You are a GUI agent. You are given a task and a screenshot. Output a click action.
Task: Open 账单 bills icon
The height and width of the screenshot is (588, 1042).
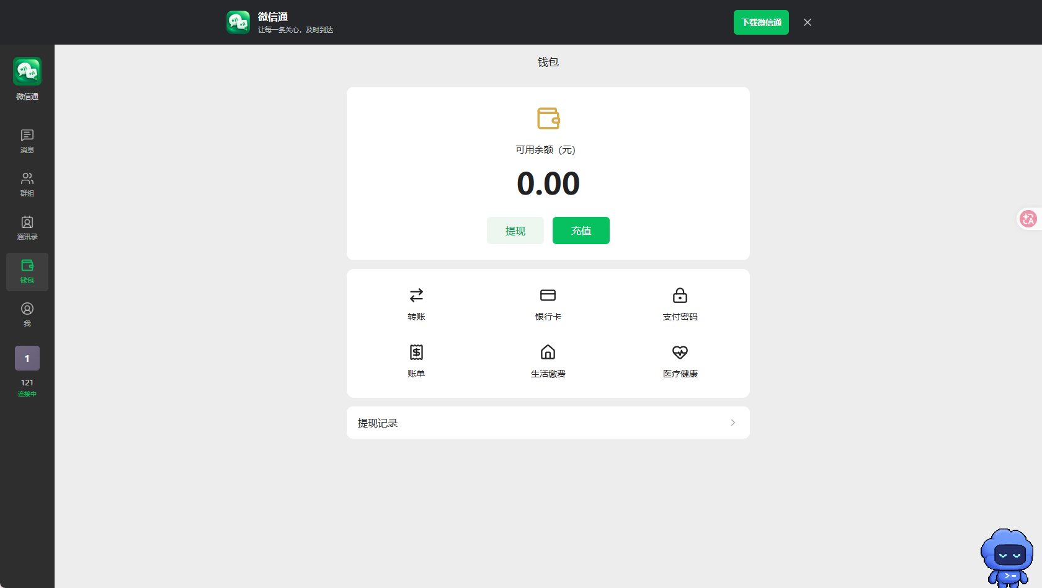point(416,352)
